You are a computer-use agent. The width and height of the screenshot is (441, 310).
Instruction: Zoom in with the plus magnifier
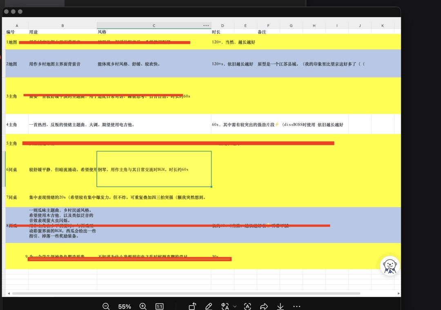point(143,306)
